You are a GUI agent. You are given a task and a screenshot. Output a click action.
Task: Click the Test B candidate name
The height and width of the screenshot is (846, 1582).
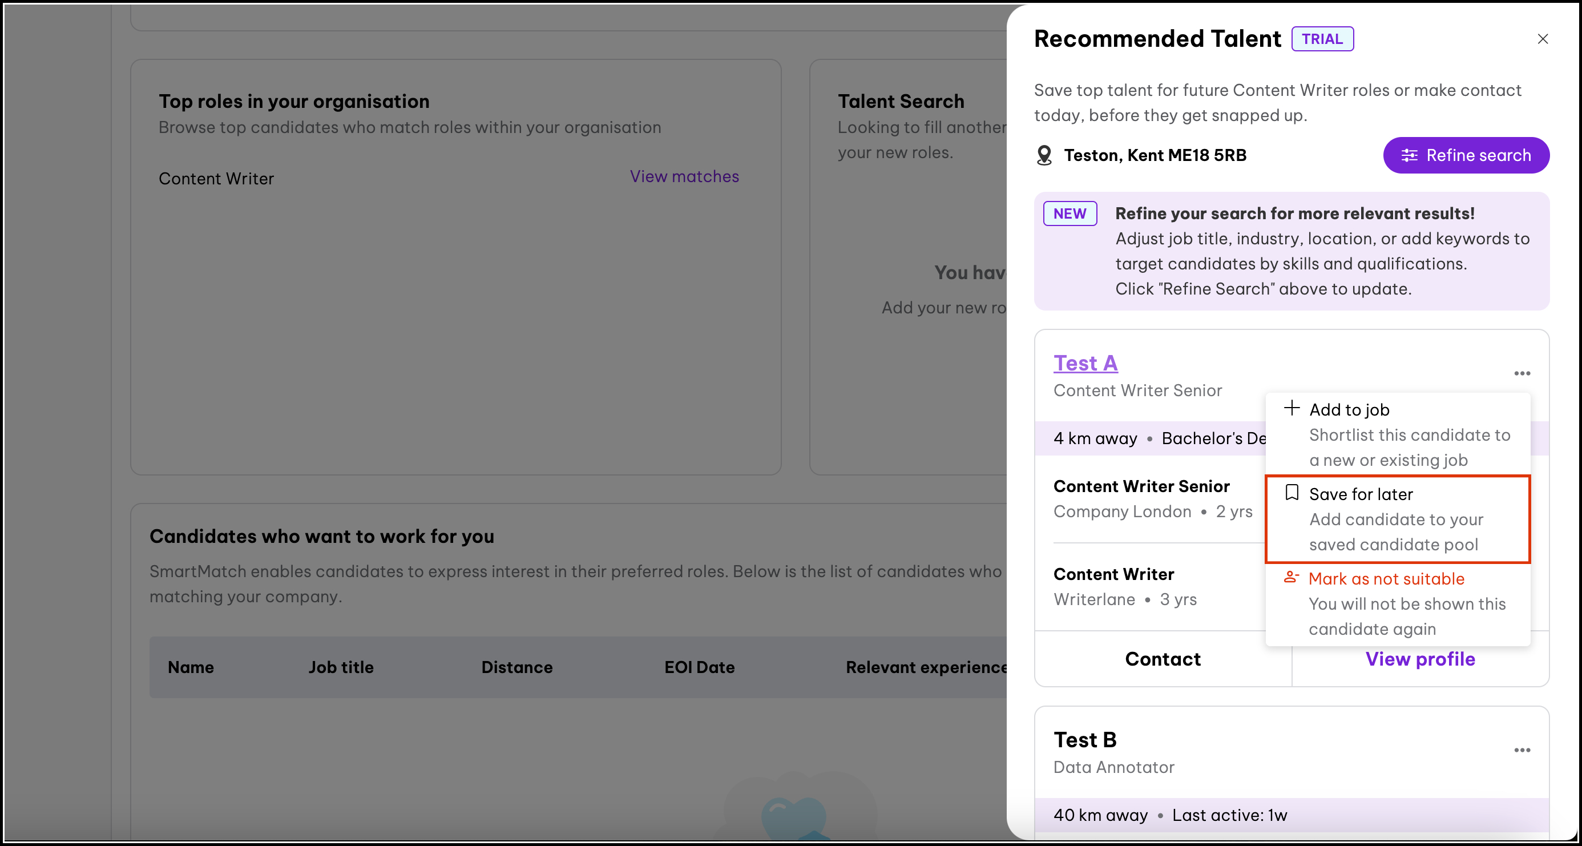pyautogui.click(x=1084, y=740)
